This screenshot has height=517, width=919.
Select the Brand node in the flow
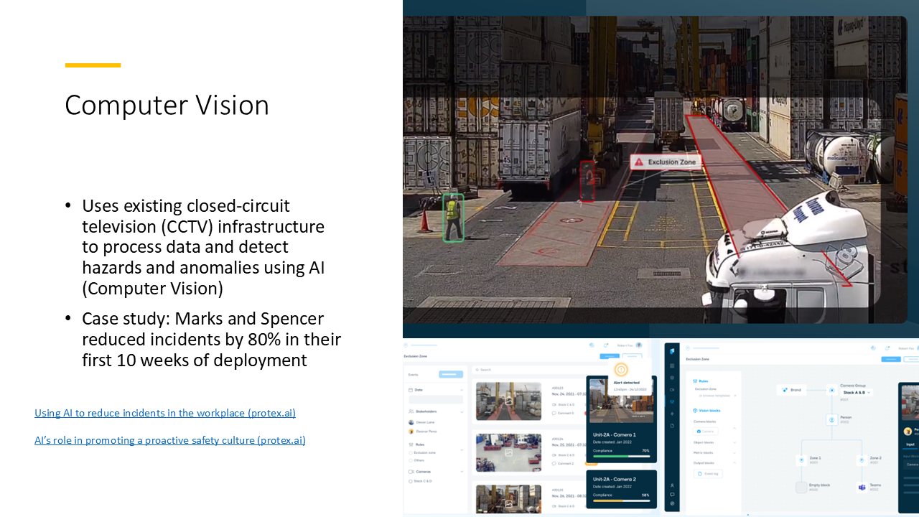point(791,390)
